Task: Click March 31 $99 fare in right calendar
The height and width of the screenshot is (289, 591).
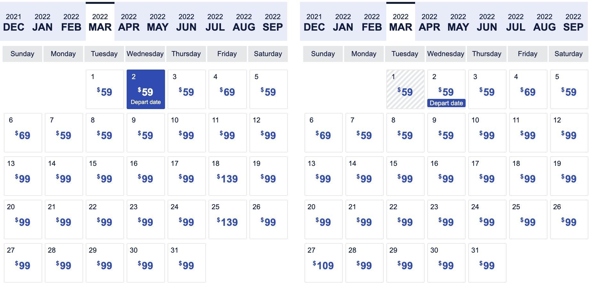Action: (x=487, y=263)
